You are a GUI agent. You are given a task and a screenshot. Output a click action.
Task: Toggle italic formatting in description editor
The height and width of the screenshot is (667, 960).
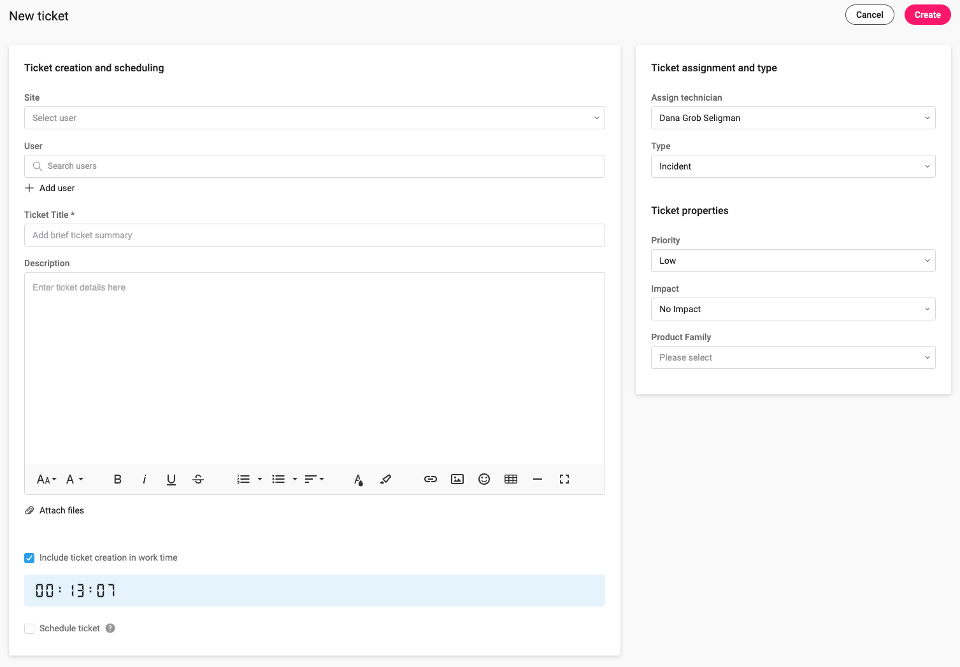click(x=145, y=479)
